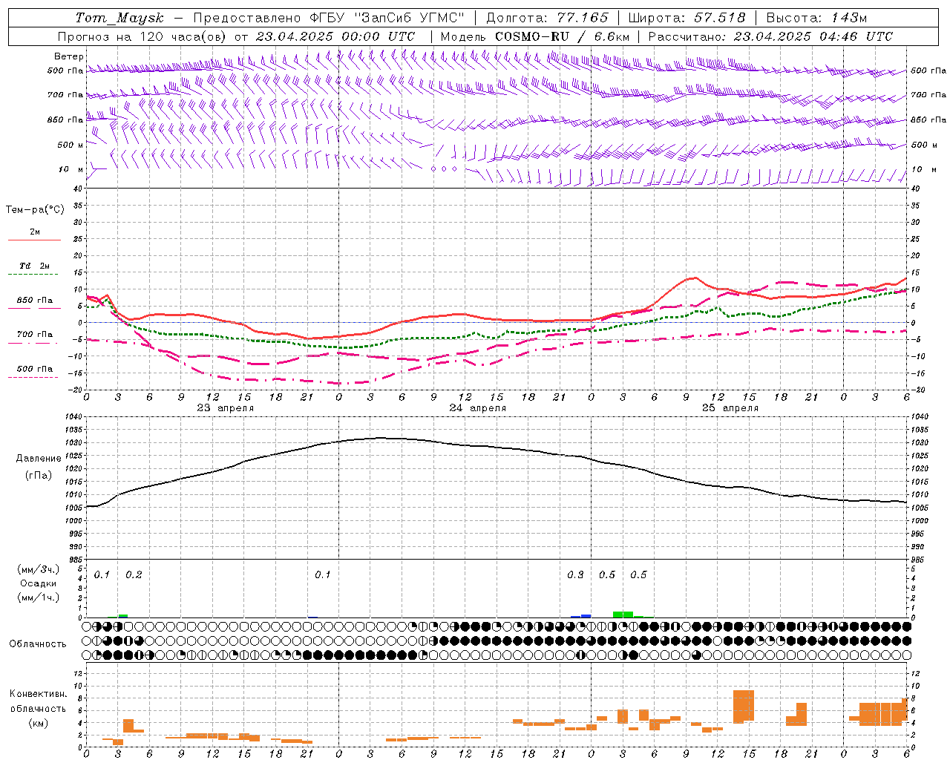Click the Конвективн. облачность label
The height and width of the screenshot is (760, 950).
38,701
